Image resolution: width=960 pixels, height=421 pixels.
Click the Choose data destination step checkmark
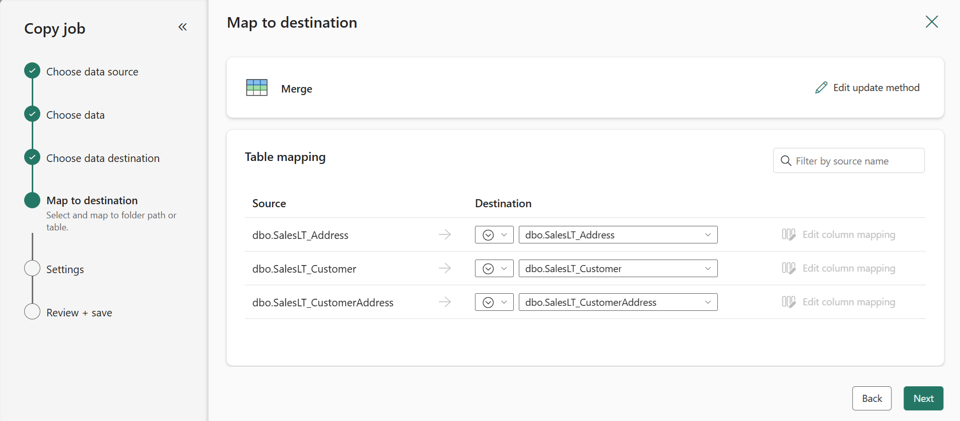click(32, 157)
